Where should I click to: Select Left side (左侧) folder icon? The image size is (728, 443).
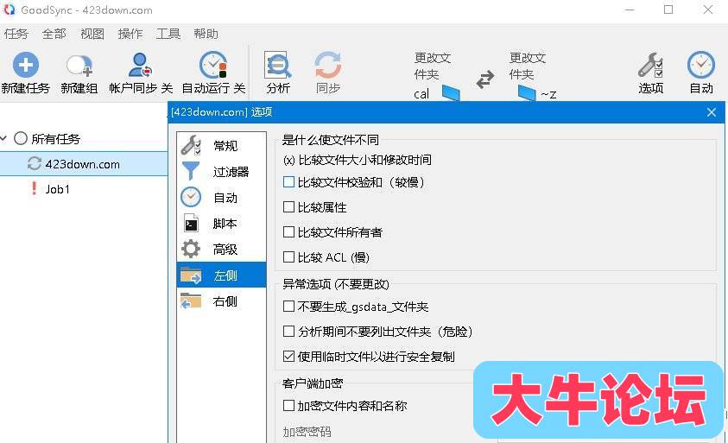pyautogui.click(x=191, y=275)
